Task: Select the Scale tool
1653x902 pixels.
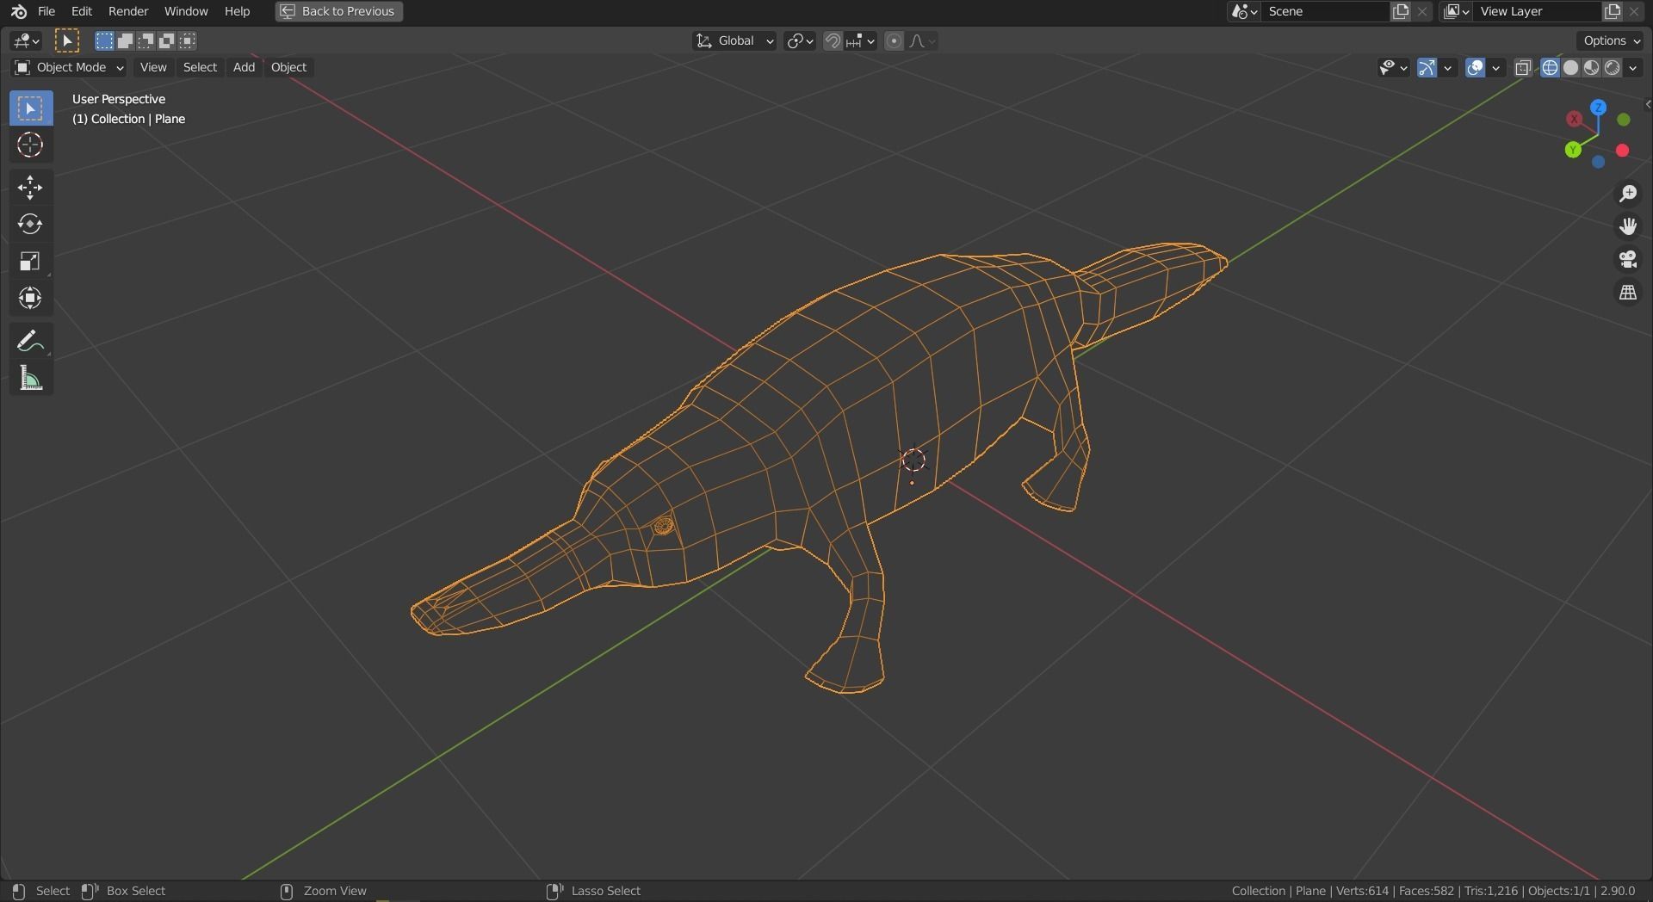Action: click(x=31, y=262)
